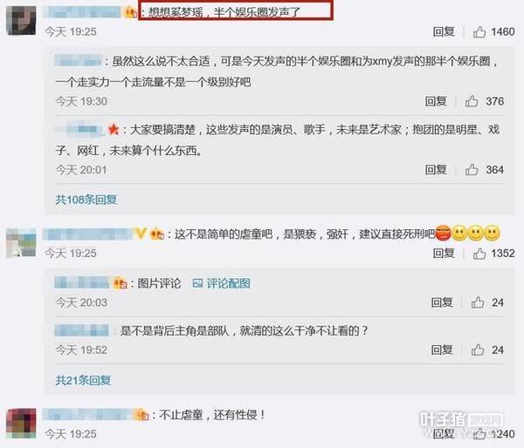Like the 20:03 picture comment reply
This screenshot has height=448, width=524.
pyautogui.click(x=478, y=302)
